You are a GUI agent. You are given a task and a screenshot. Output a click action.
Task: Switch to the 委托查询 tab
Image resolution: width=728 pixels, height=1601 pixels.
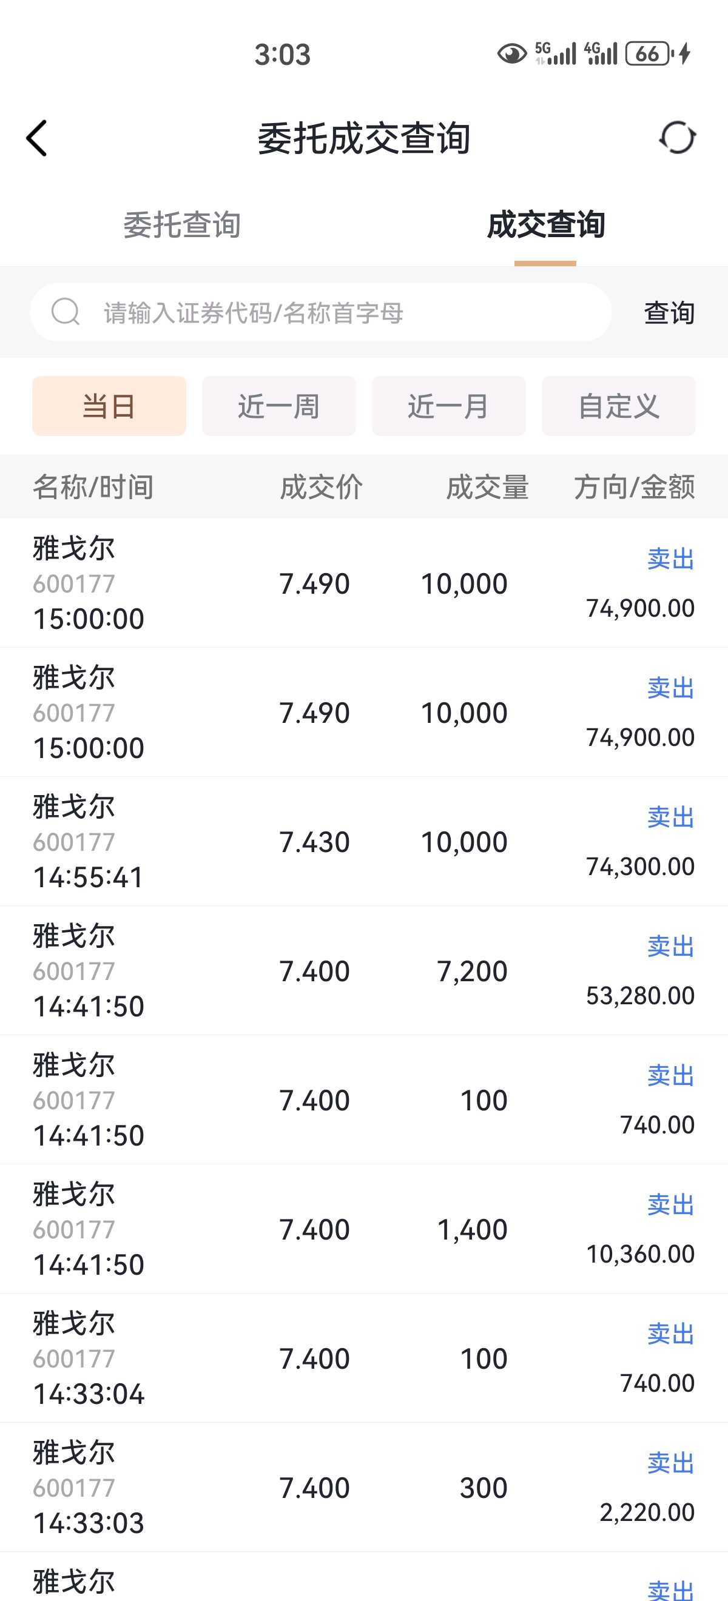click(x=181, y=225)
